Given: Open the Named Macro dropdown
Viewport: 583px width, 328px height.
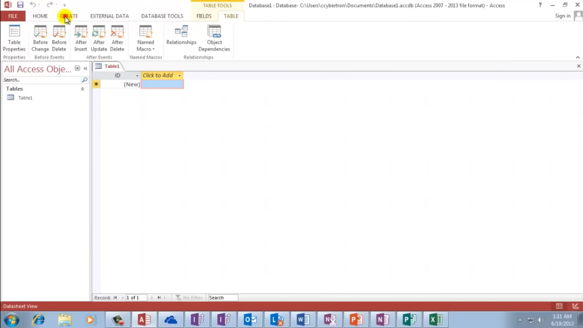Looking at the screenshot, I should [x=145, y=38].
